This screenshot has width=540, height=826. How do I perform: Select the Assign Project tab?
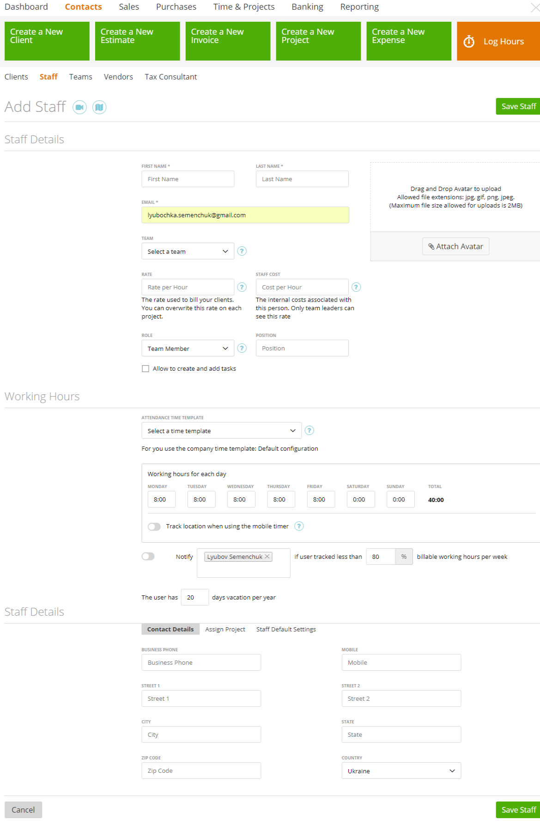tap(225, 629)
